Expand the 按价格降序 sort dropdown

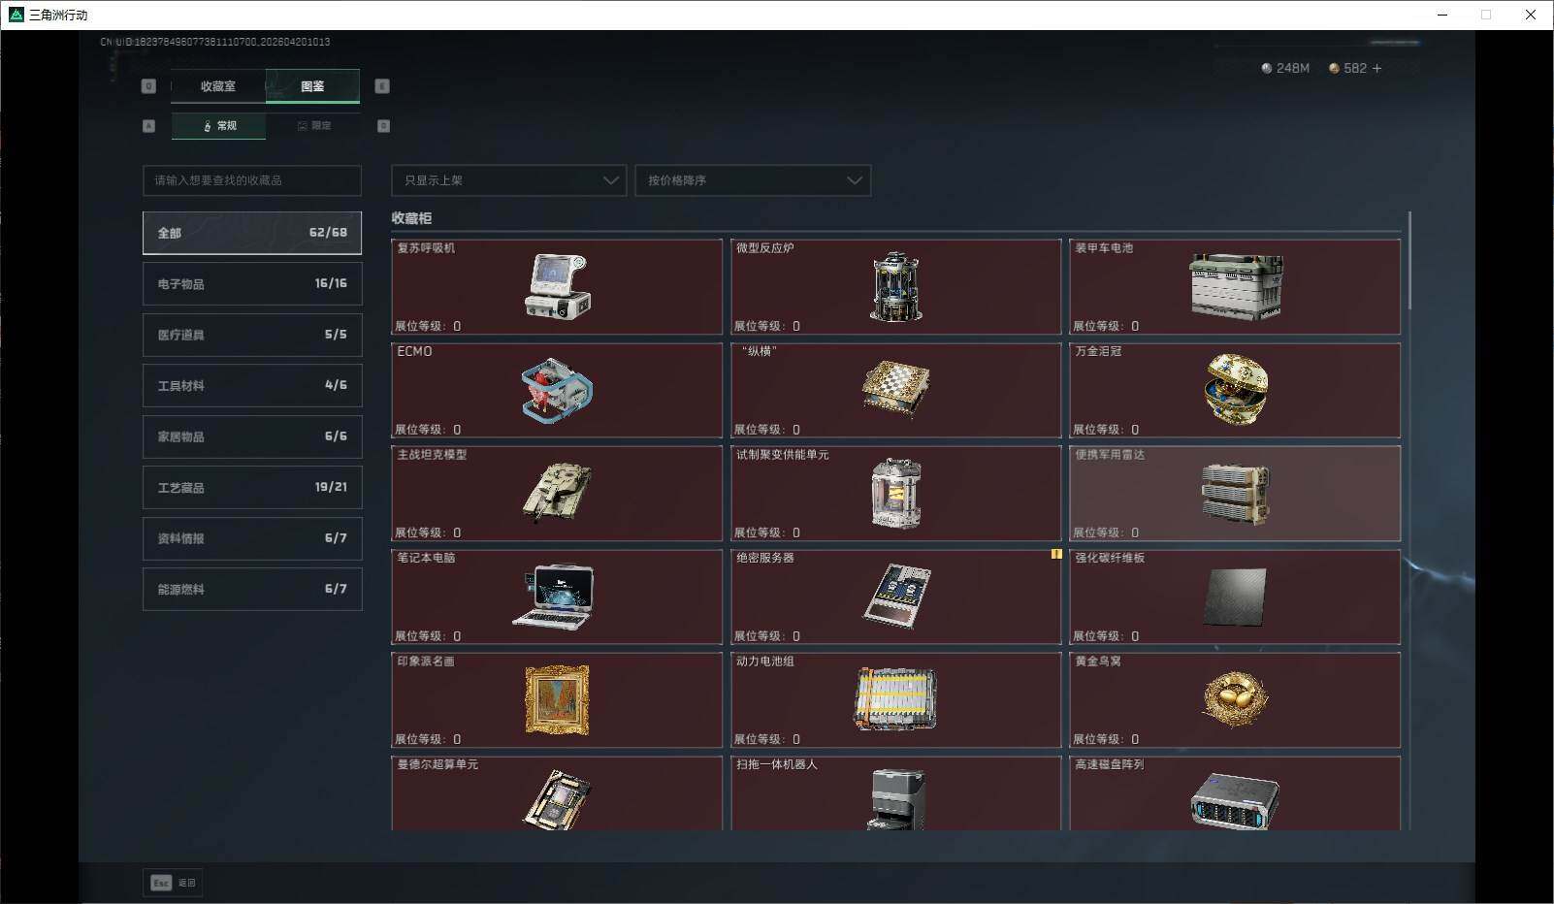753,180
